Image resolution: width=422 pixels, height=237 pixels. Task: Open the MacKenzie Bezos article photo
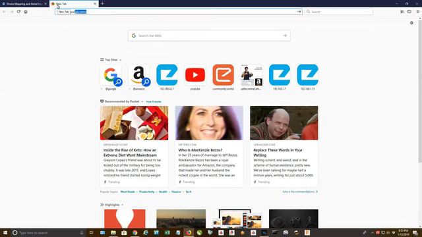click(209, 123)
